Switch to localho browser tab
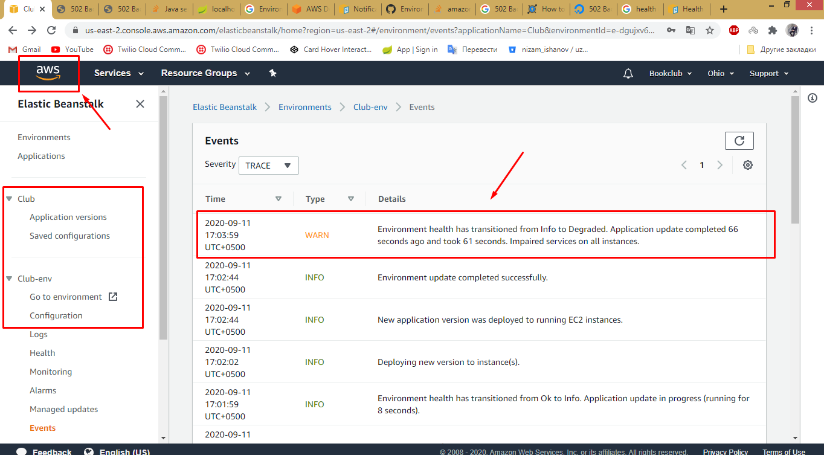This screenshot has height=455, width=824. [217, 9]
